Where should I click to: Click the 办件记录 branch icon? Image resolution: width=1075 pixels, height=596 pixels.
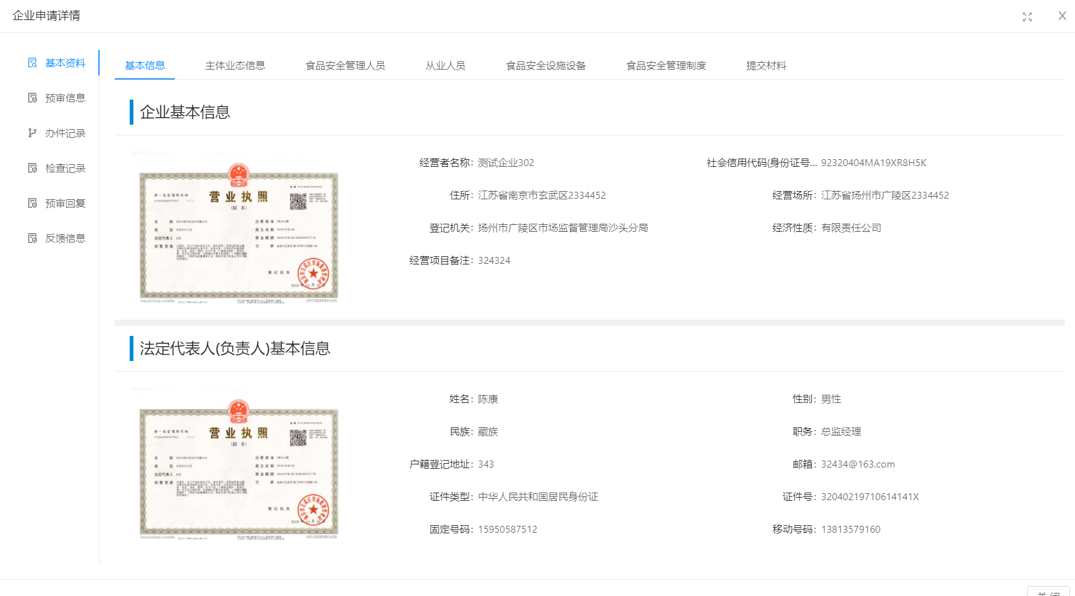(x=33, y=133)
